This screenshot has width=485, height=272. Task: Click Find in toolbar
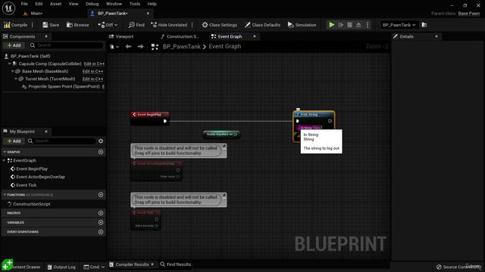136,25
